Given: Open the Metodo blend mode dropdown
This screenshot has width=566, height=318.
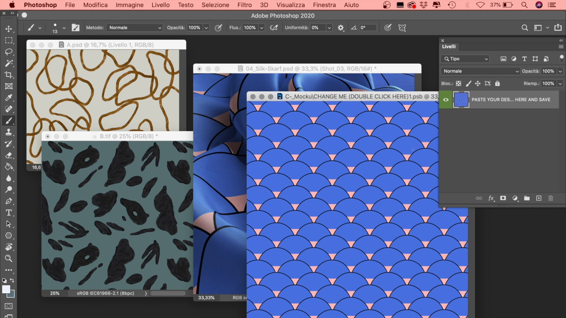Looking at the screenshot, I should 135,28.
